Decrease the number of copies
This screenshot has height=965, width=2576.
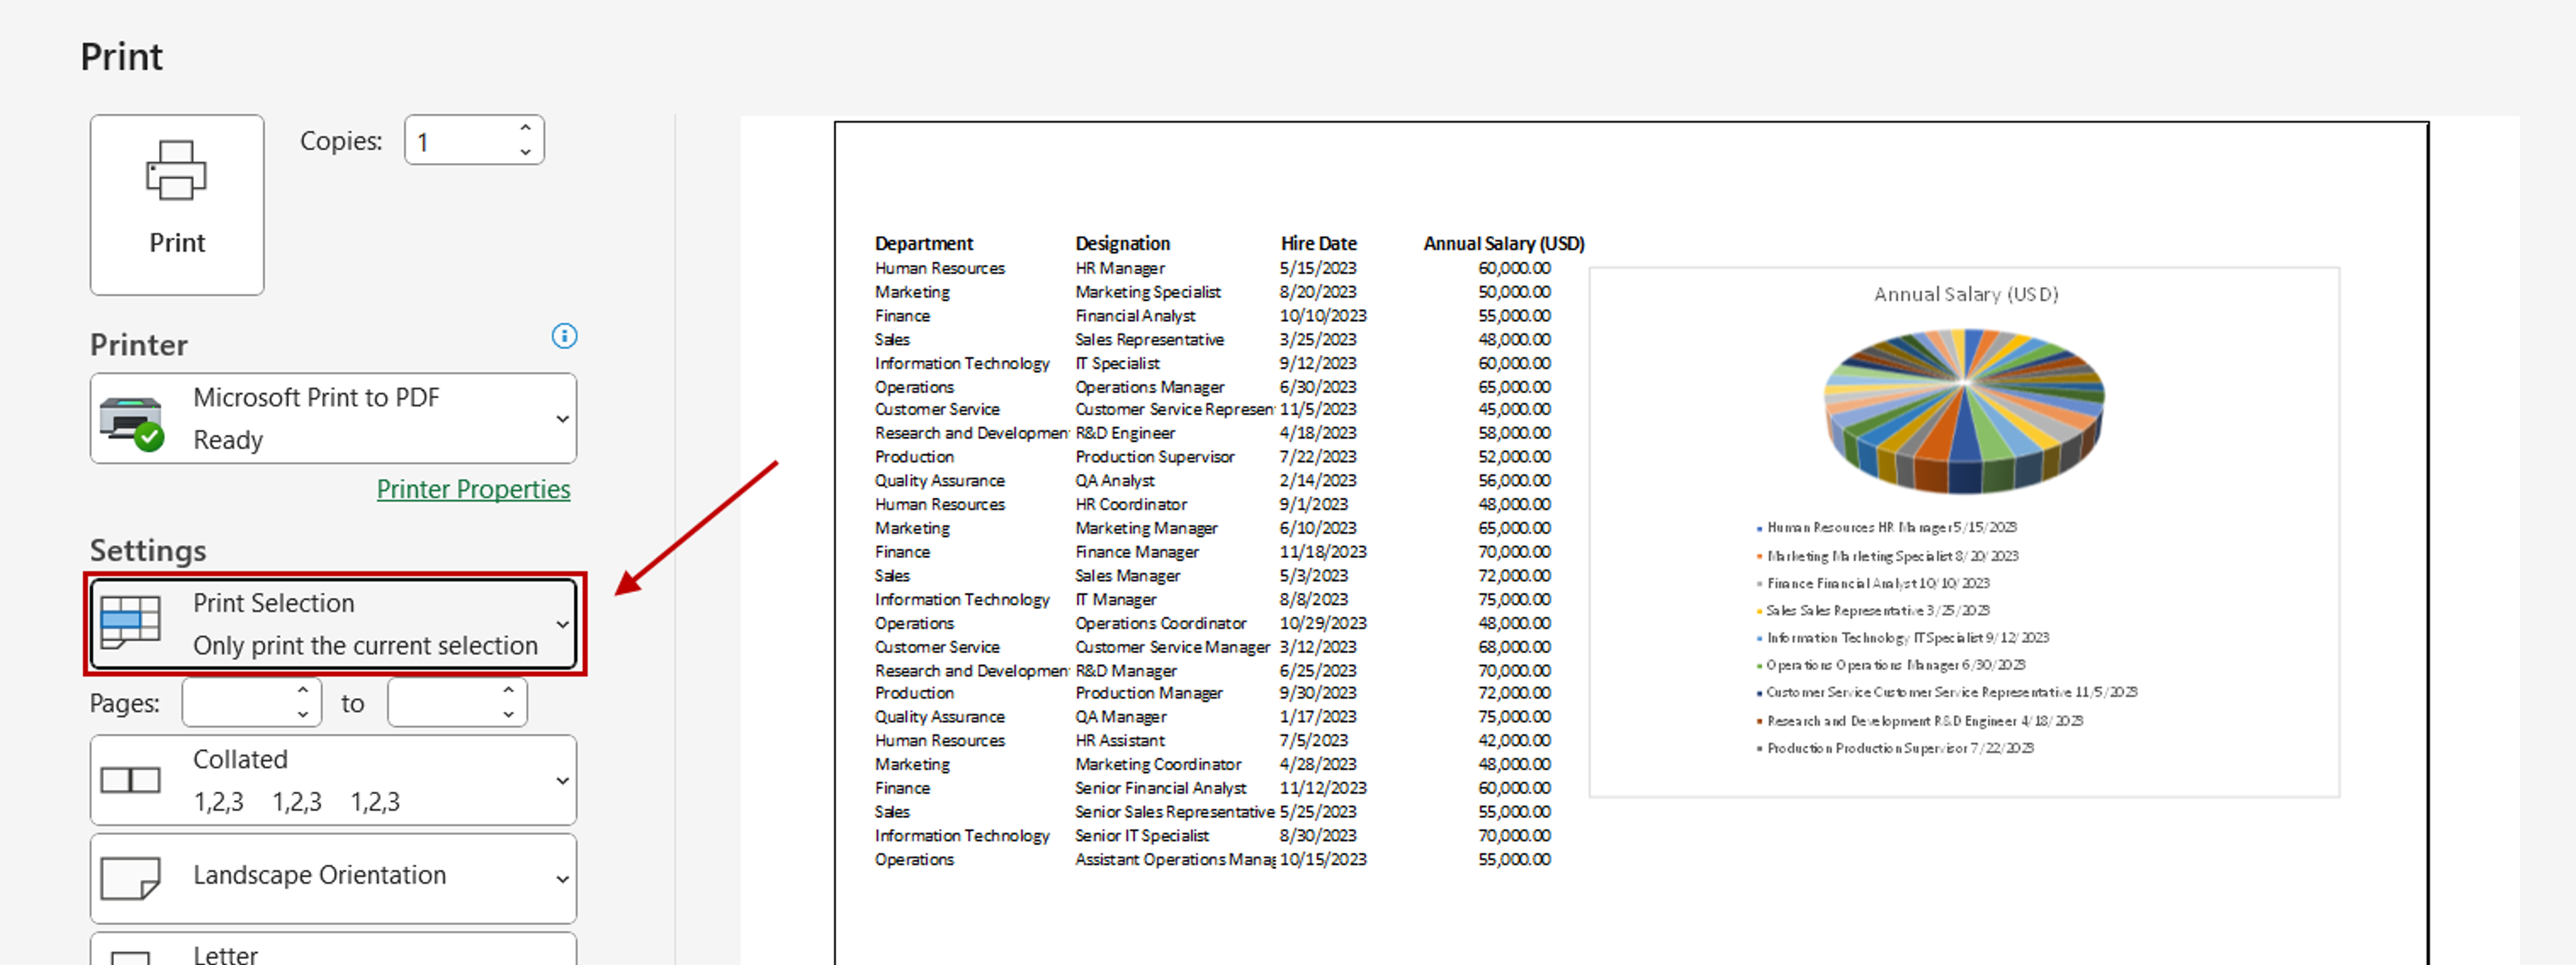point(525,152)
